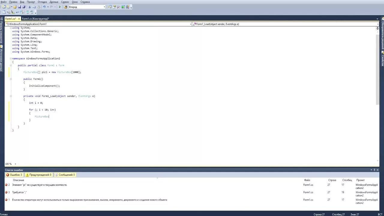Click the first icon in the text editor toolbar
384x216 pixels.
(4, 12)
